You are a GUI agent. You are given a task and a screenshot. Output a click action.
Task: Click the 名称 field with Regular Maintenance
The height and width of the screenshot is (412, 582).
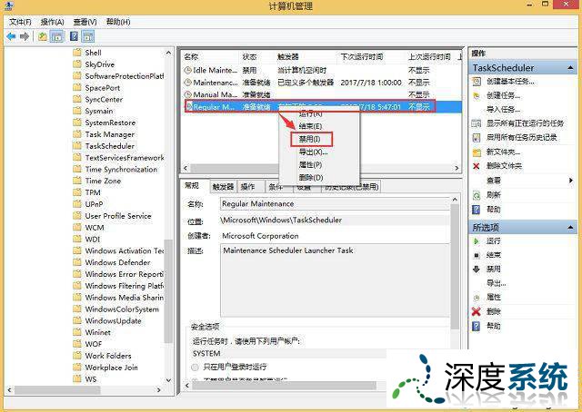click(335, 204)
